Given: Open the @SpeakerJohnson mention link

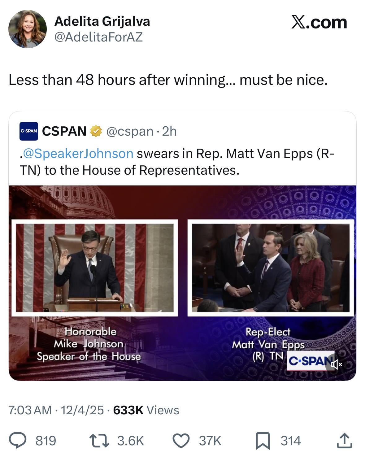Looking at the screenshot, I should pyautogui.click(x=78, y=154).
